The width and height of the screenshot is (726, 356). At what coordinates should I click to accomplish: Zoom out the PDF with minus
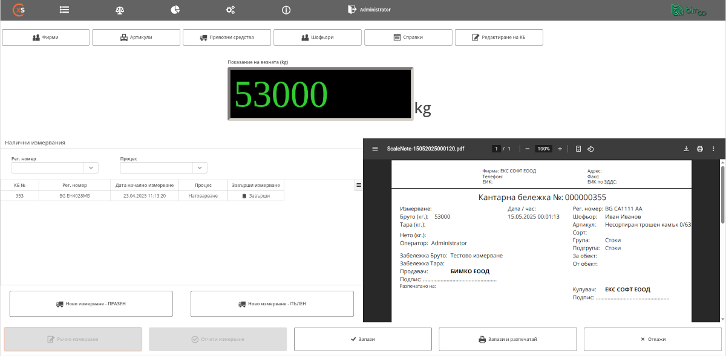(x=528, y=149)
